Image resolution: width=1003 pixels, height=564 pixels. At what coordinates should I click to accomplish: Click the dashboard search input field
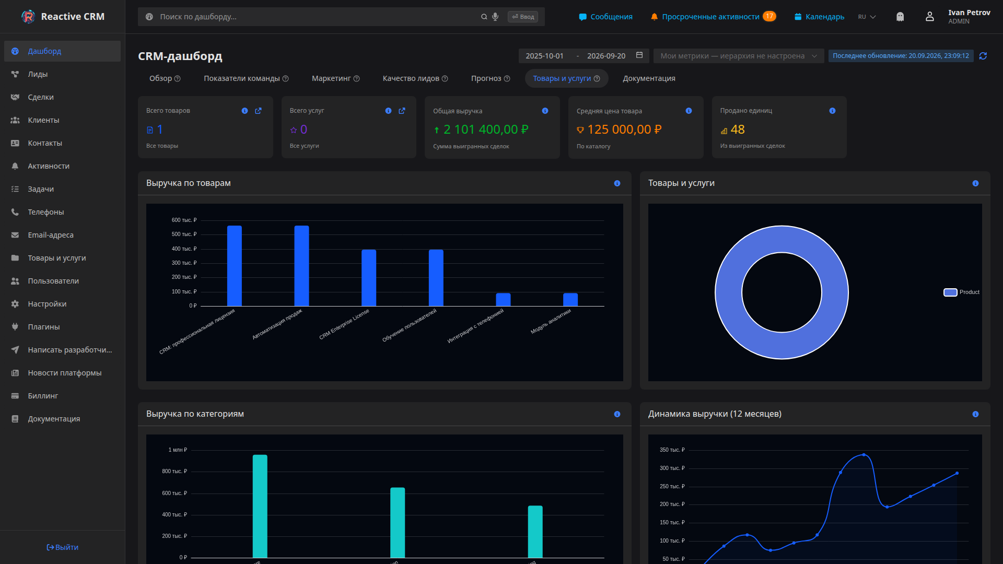[319, 17]
